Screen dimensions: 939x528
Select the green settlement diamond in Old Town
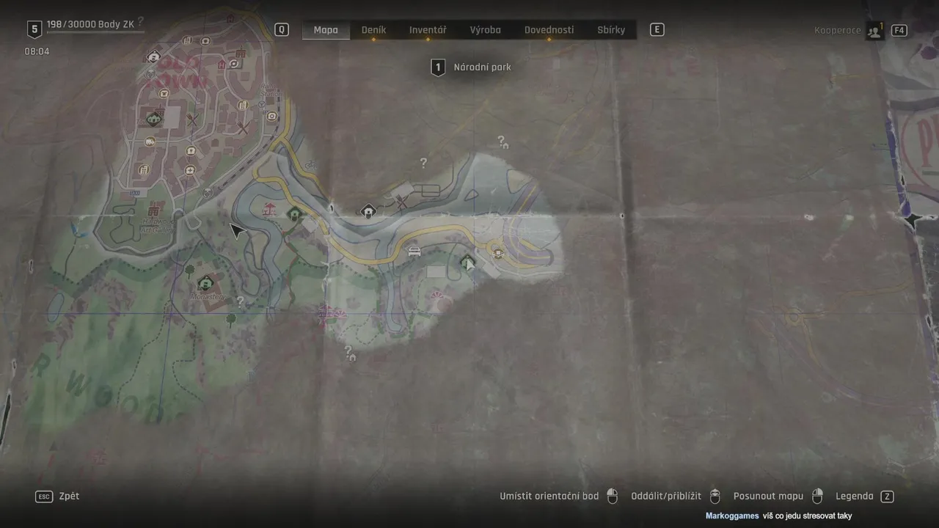pos(154,118)
